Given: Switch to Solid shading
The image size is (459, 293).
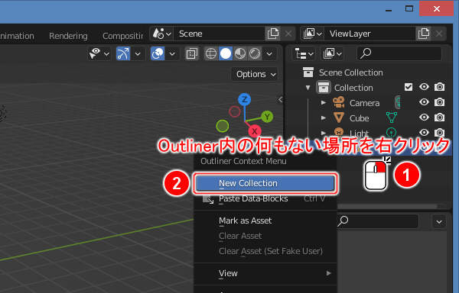Looking at the screenshot, I should 226,53.
